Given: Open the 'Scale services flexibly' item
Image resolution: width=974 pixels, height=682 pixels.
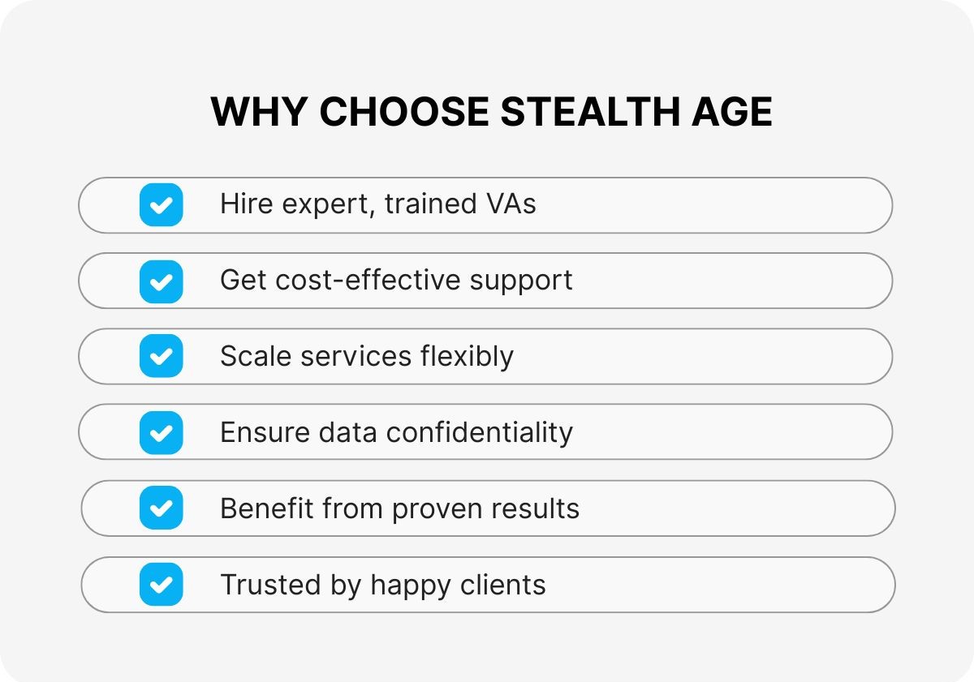Looking at the screenshot, I should [367, 357].
